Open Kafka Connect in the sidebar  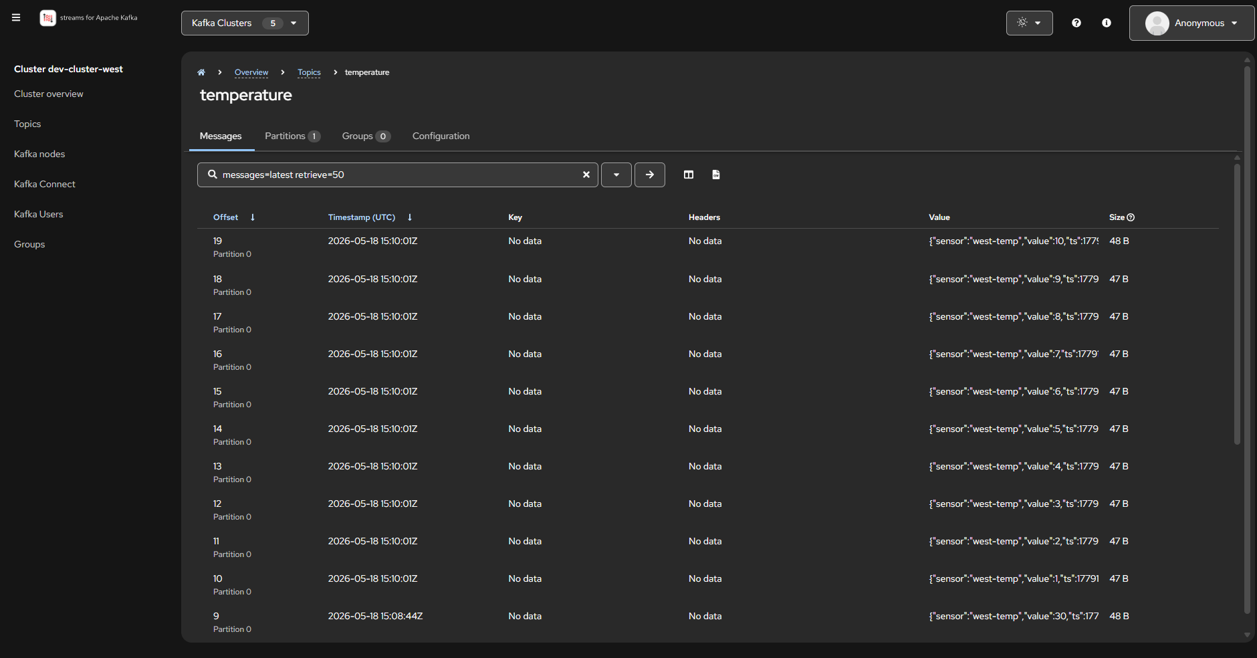tap(45, 184)
